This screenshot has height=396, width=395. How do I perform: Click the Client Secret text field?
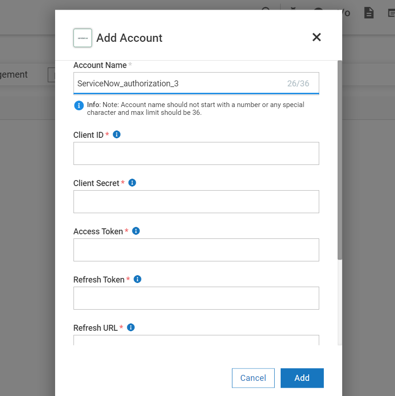(196, 201)
